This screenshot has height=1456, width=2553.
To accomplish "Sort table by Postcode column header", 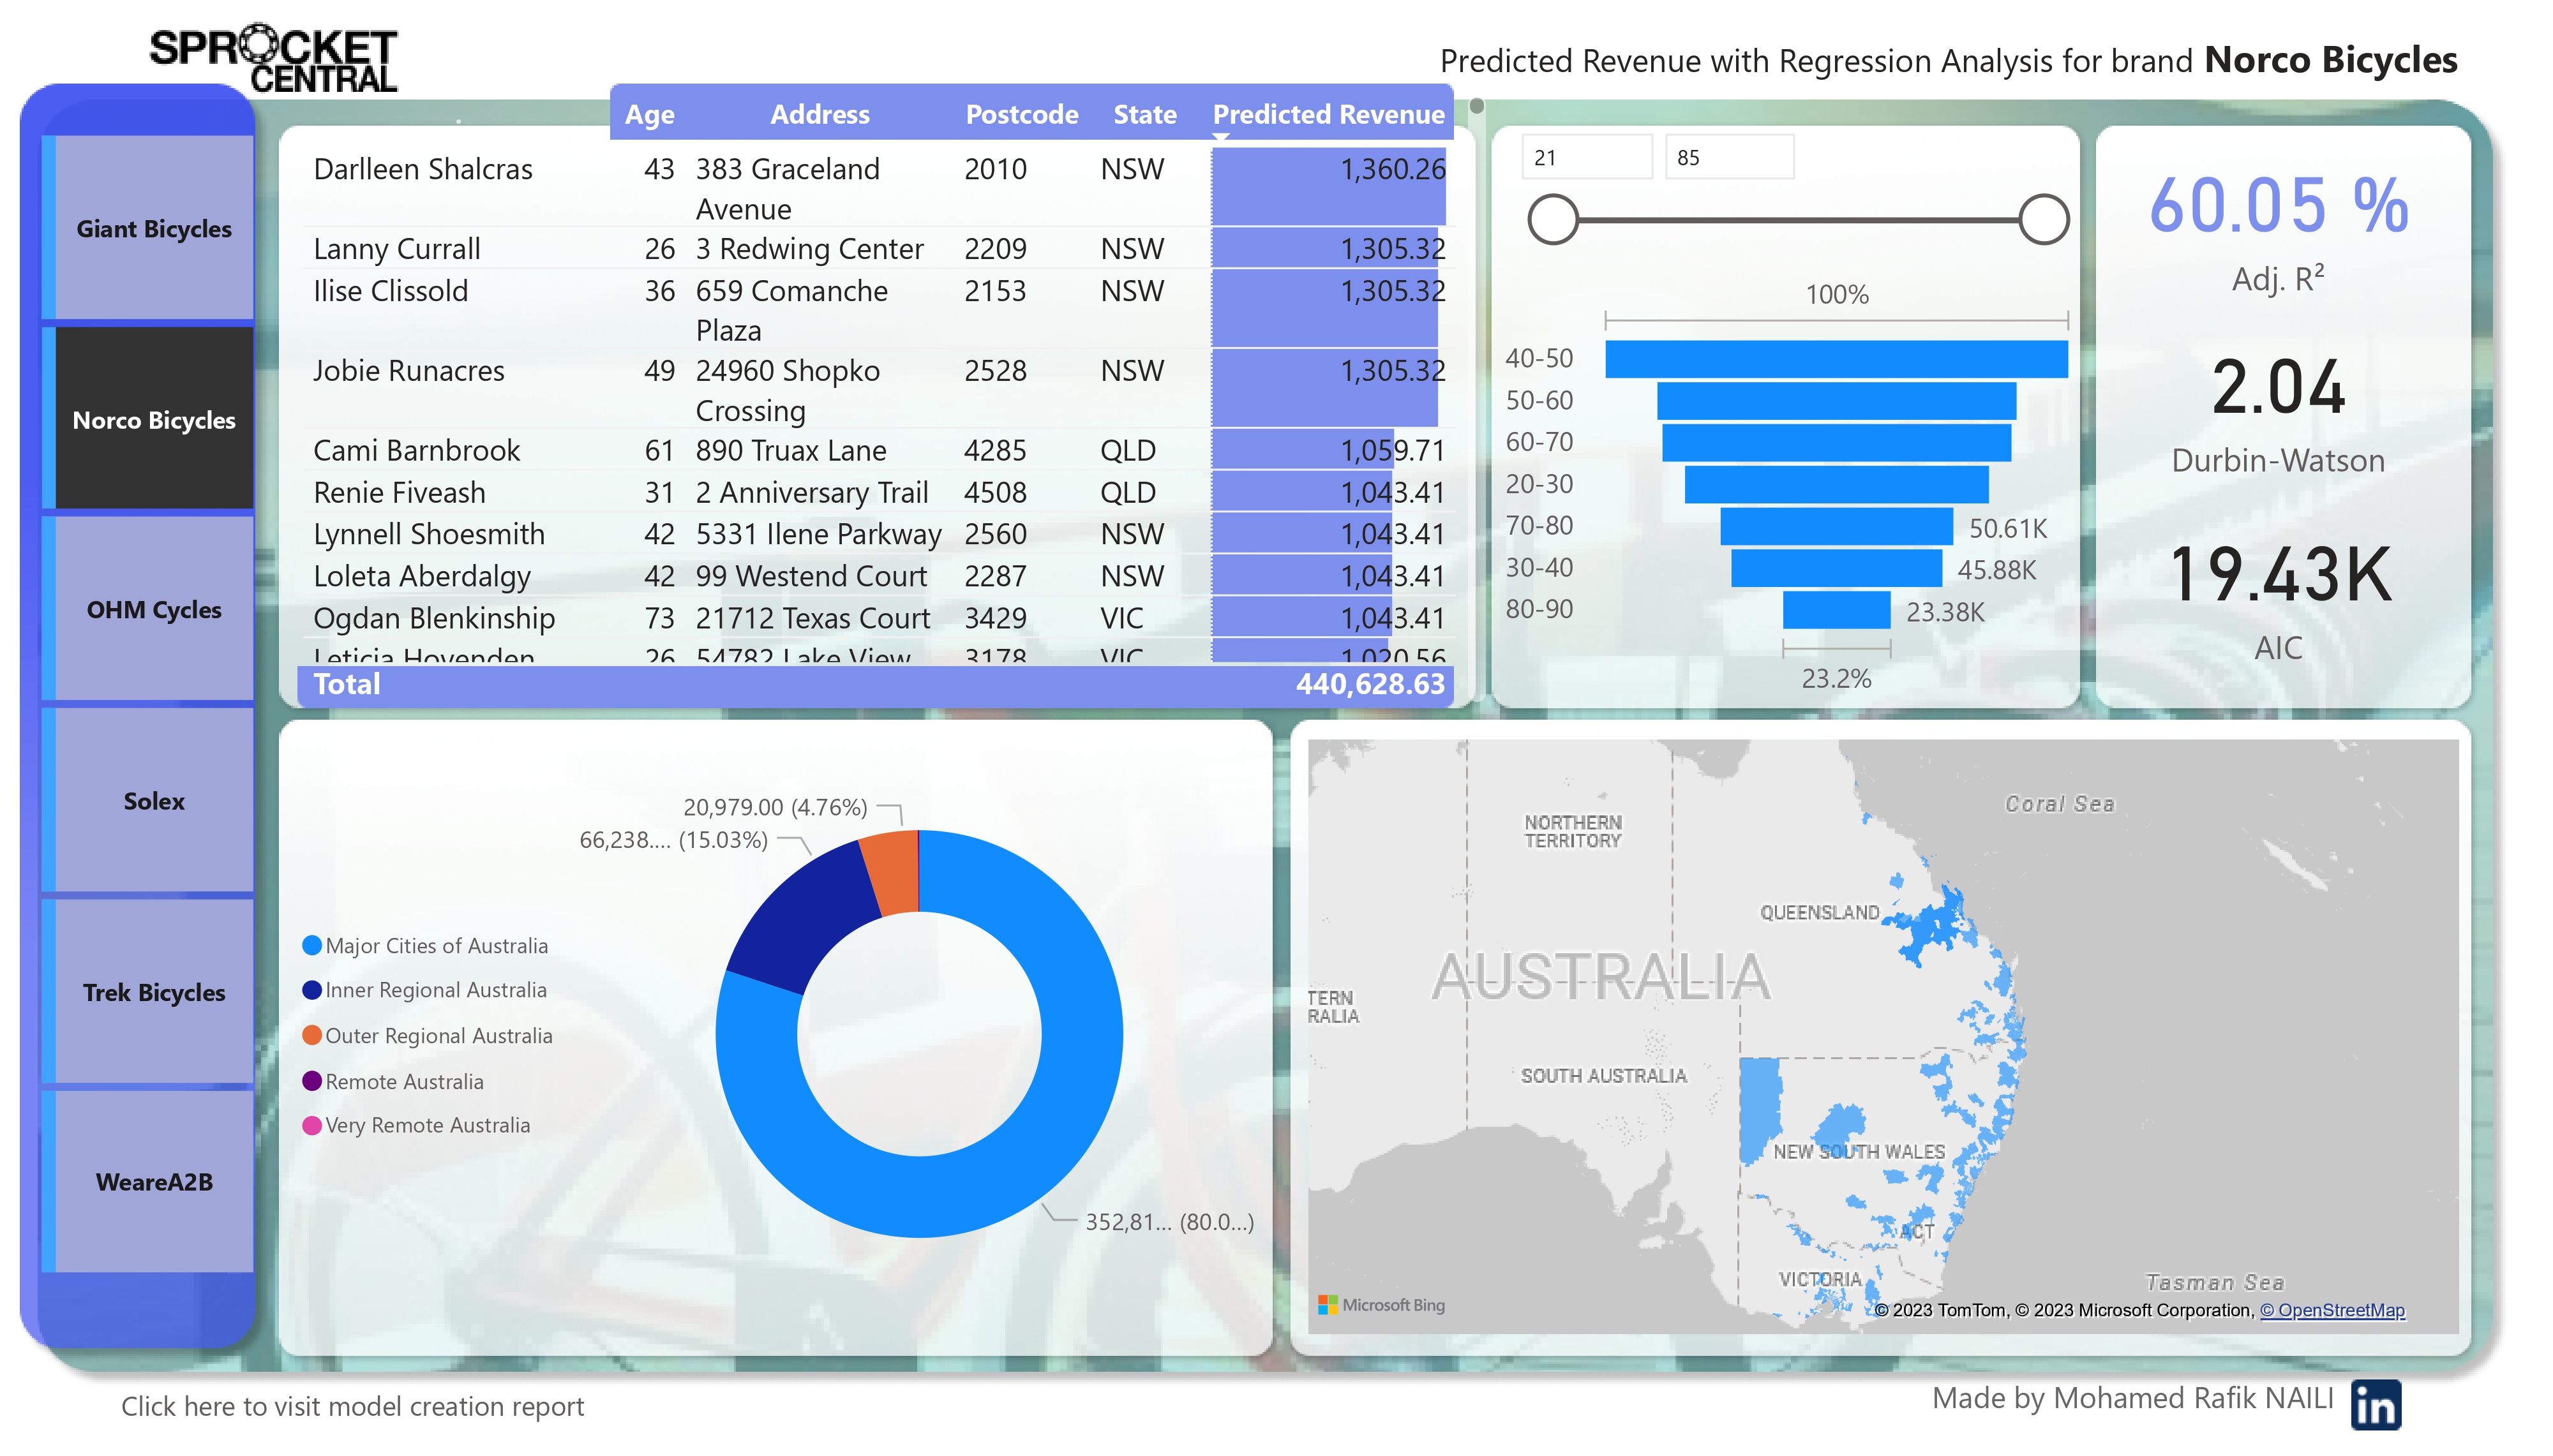I will (x=1021, y=114).
